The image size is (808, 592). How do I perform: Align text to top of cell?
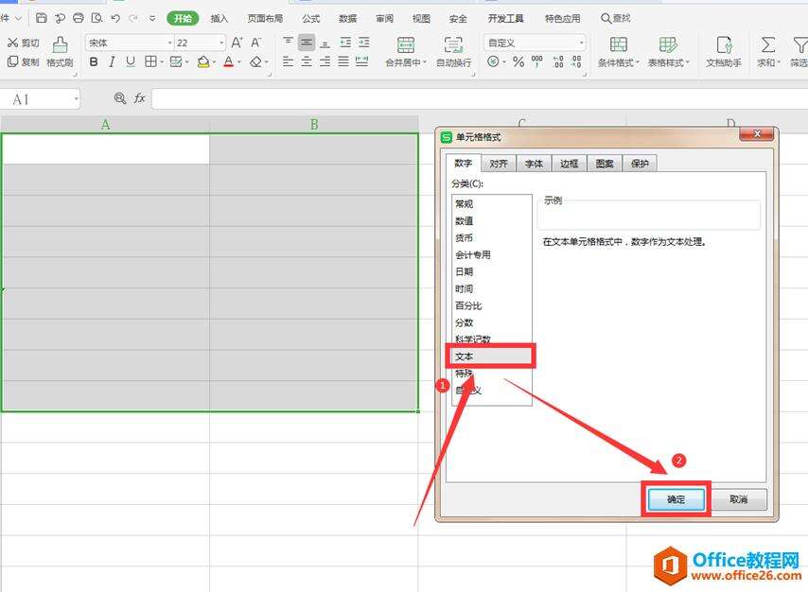tap(288, 43)
